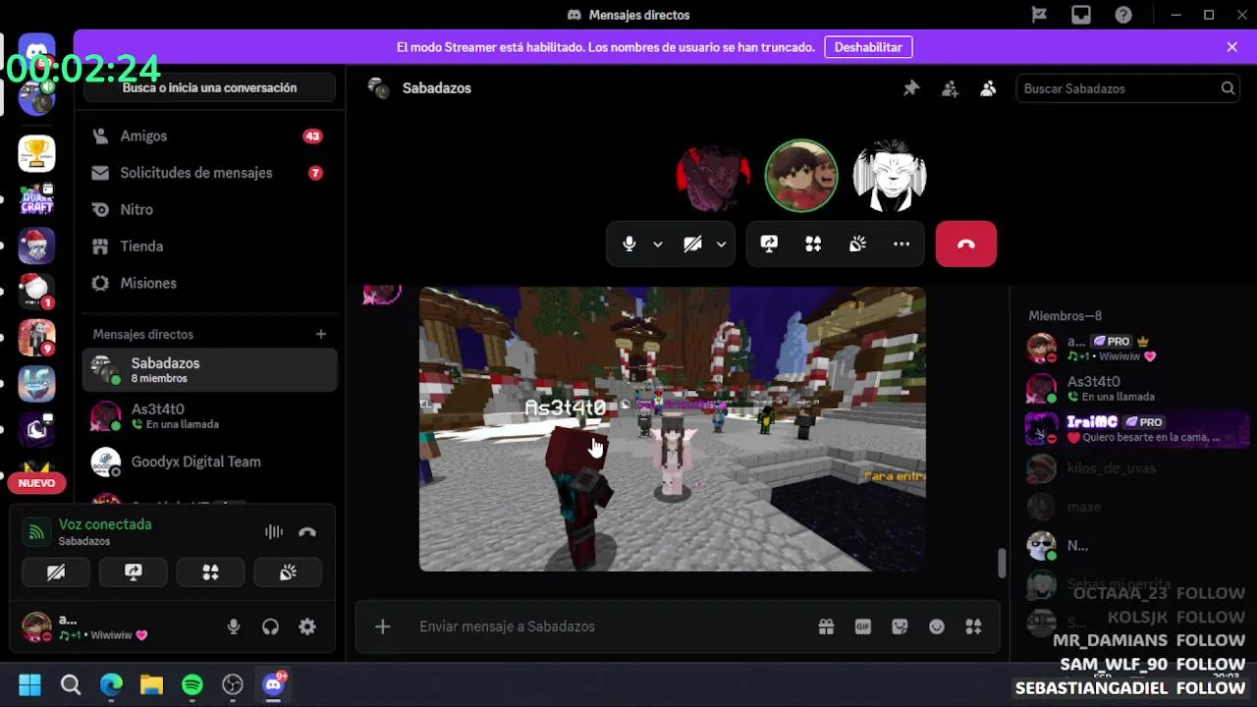
Task: Open File Explorer from taskbar
Action: click(x=151, y=684)
